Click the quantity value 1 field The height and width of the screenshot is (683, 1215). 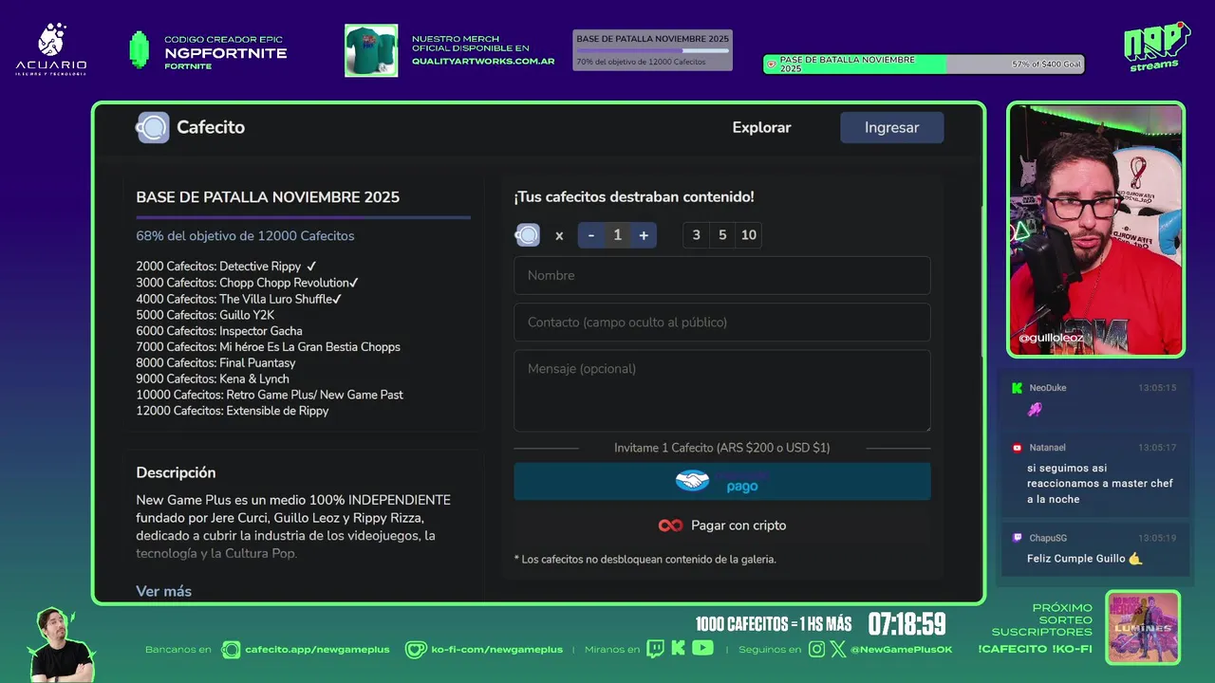(617, 235)
